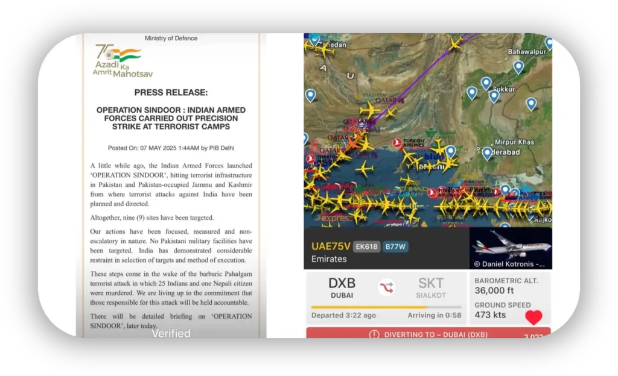The width and height of the screenshot is (618, 376).
Task: Click 'Departed 3:22 ago' text
Action: [343, 315]
